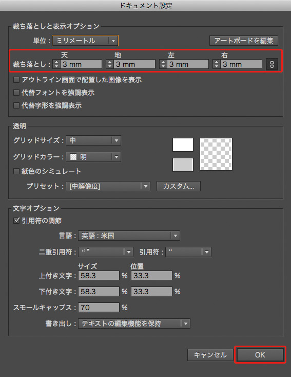Image resolution: width=291 pixels, height=377 pixels.
Task: Enable 紙色のシミュレート checkbox
Action: pyautogui.click(x=16, y=171)
